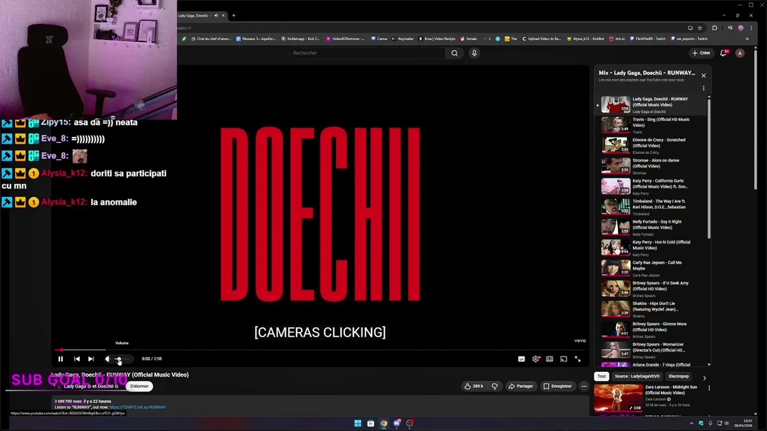Screen dimensions: 767x431
Task: Select the Electropop filter chip
Action: pyautogui.click(x=679, y=377)
